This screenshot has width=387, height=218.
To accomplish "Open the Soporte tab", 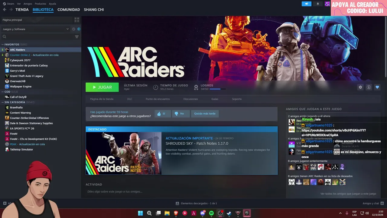I will click(x=237, y=99).
